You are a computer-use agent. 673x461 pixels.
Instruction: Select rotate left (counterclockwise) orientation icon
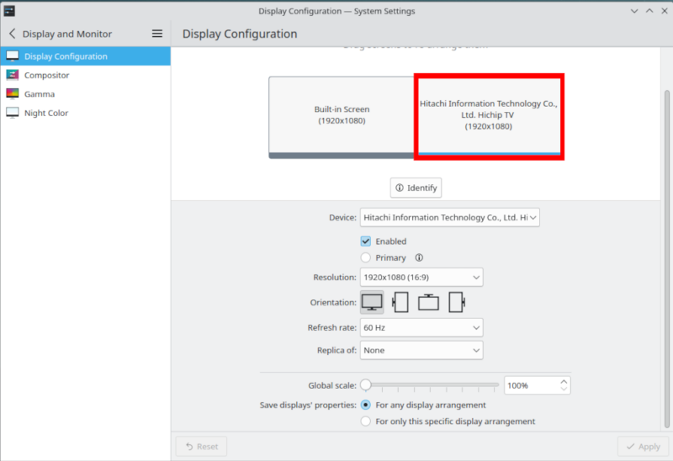(400, 302)
